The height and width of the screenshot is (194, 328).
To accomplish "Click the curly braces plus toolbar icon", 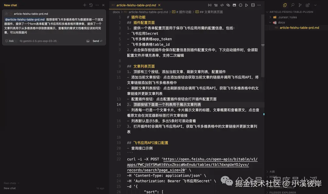I will 210,5.
